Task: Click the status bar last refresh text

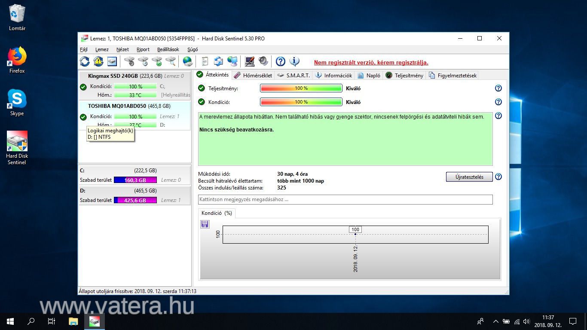Action: coord(138,291)
